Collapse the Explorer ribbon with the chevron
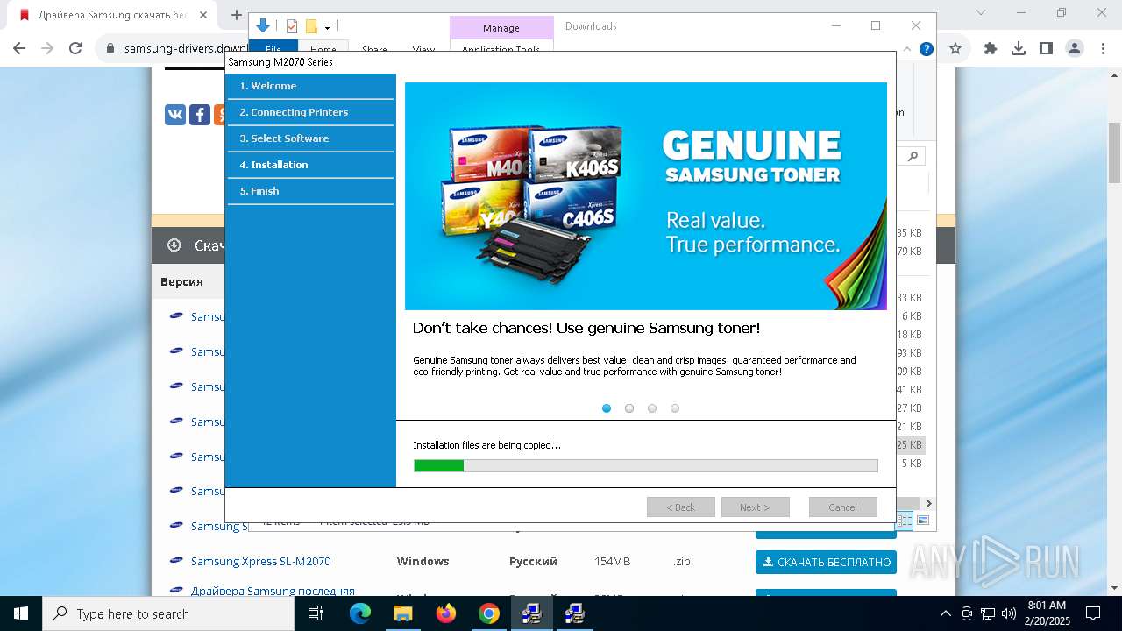Screen dimensions: 1122x631 (907, 49)
